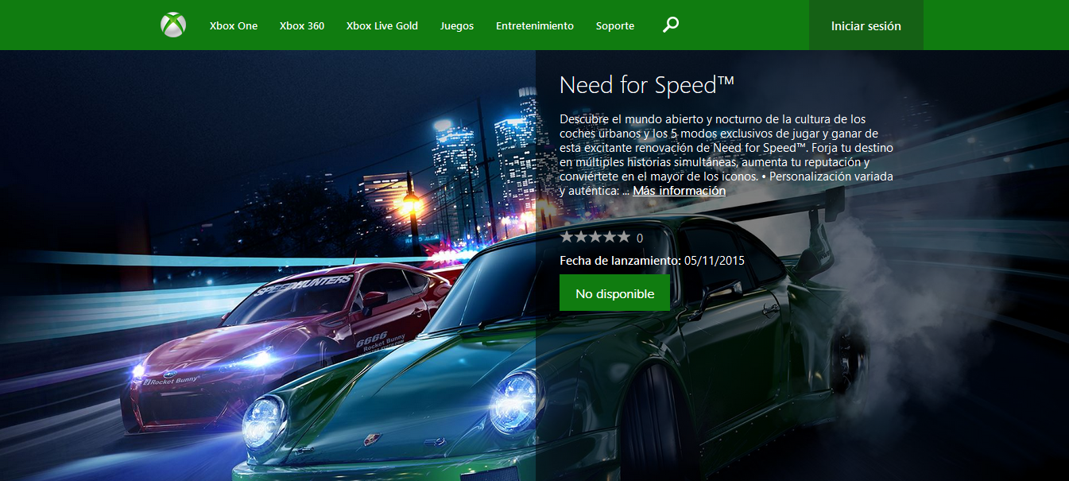Screen dimensions: 1069x481
Task: Select the second rating star
Action: point(581,237)
